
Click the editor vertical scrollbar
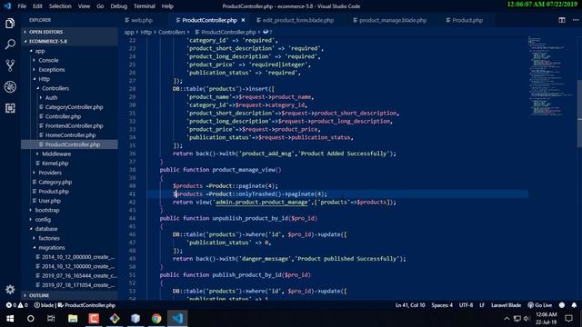579,113
